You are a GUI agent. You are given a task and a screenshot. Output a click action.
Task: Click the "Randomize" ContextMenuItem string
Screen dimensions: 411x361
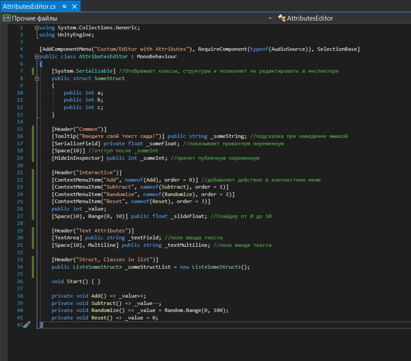(x=120, y=194)
